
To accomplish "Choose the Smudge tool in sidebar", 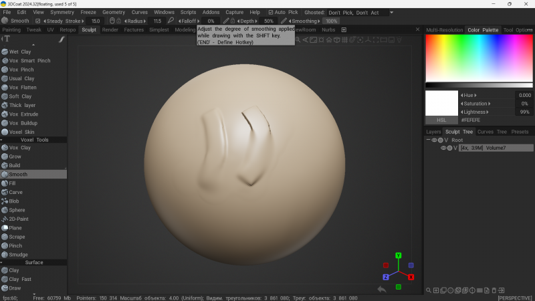I will (x=17, y=255).
